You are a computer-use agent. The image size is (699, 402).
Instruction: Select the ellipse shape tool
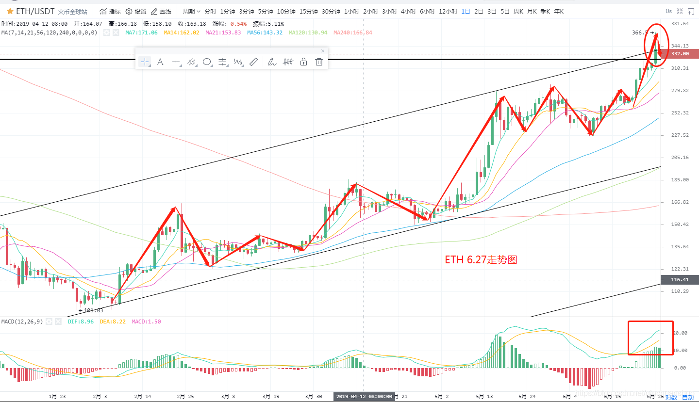(207, 62)
